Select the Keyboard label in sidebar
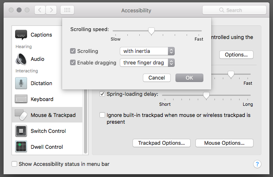This screenshot has height=177, width=273. 42,99
